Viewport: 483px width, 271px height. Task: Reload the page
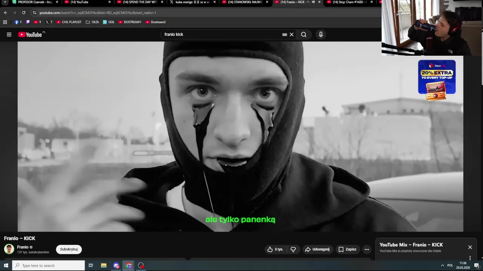(x=24, y=12)
